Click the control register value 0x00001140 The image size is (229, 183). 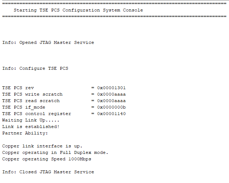click(111, 114)
